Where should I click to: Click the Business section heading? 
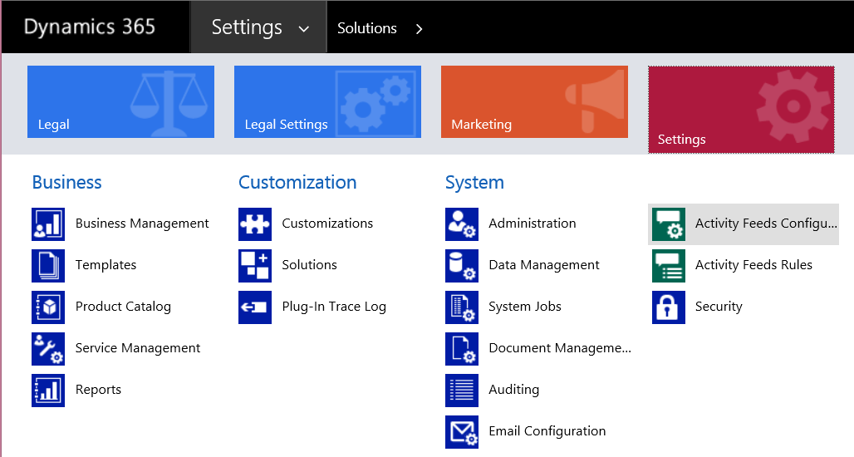point(67,182)
